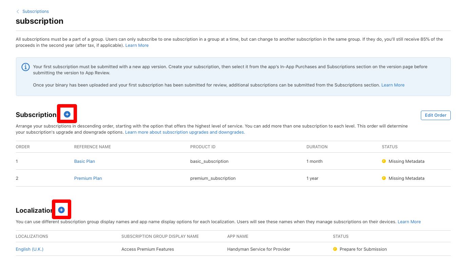This screenshot has height=268, width=468.
Task: Go back via the Subscriptions breadcrumb link
Action: pyautogui.click(x=36, y=12)
